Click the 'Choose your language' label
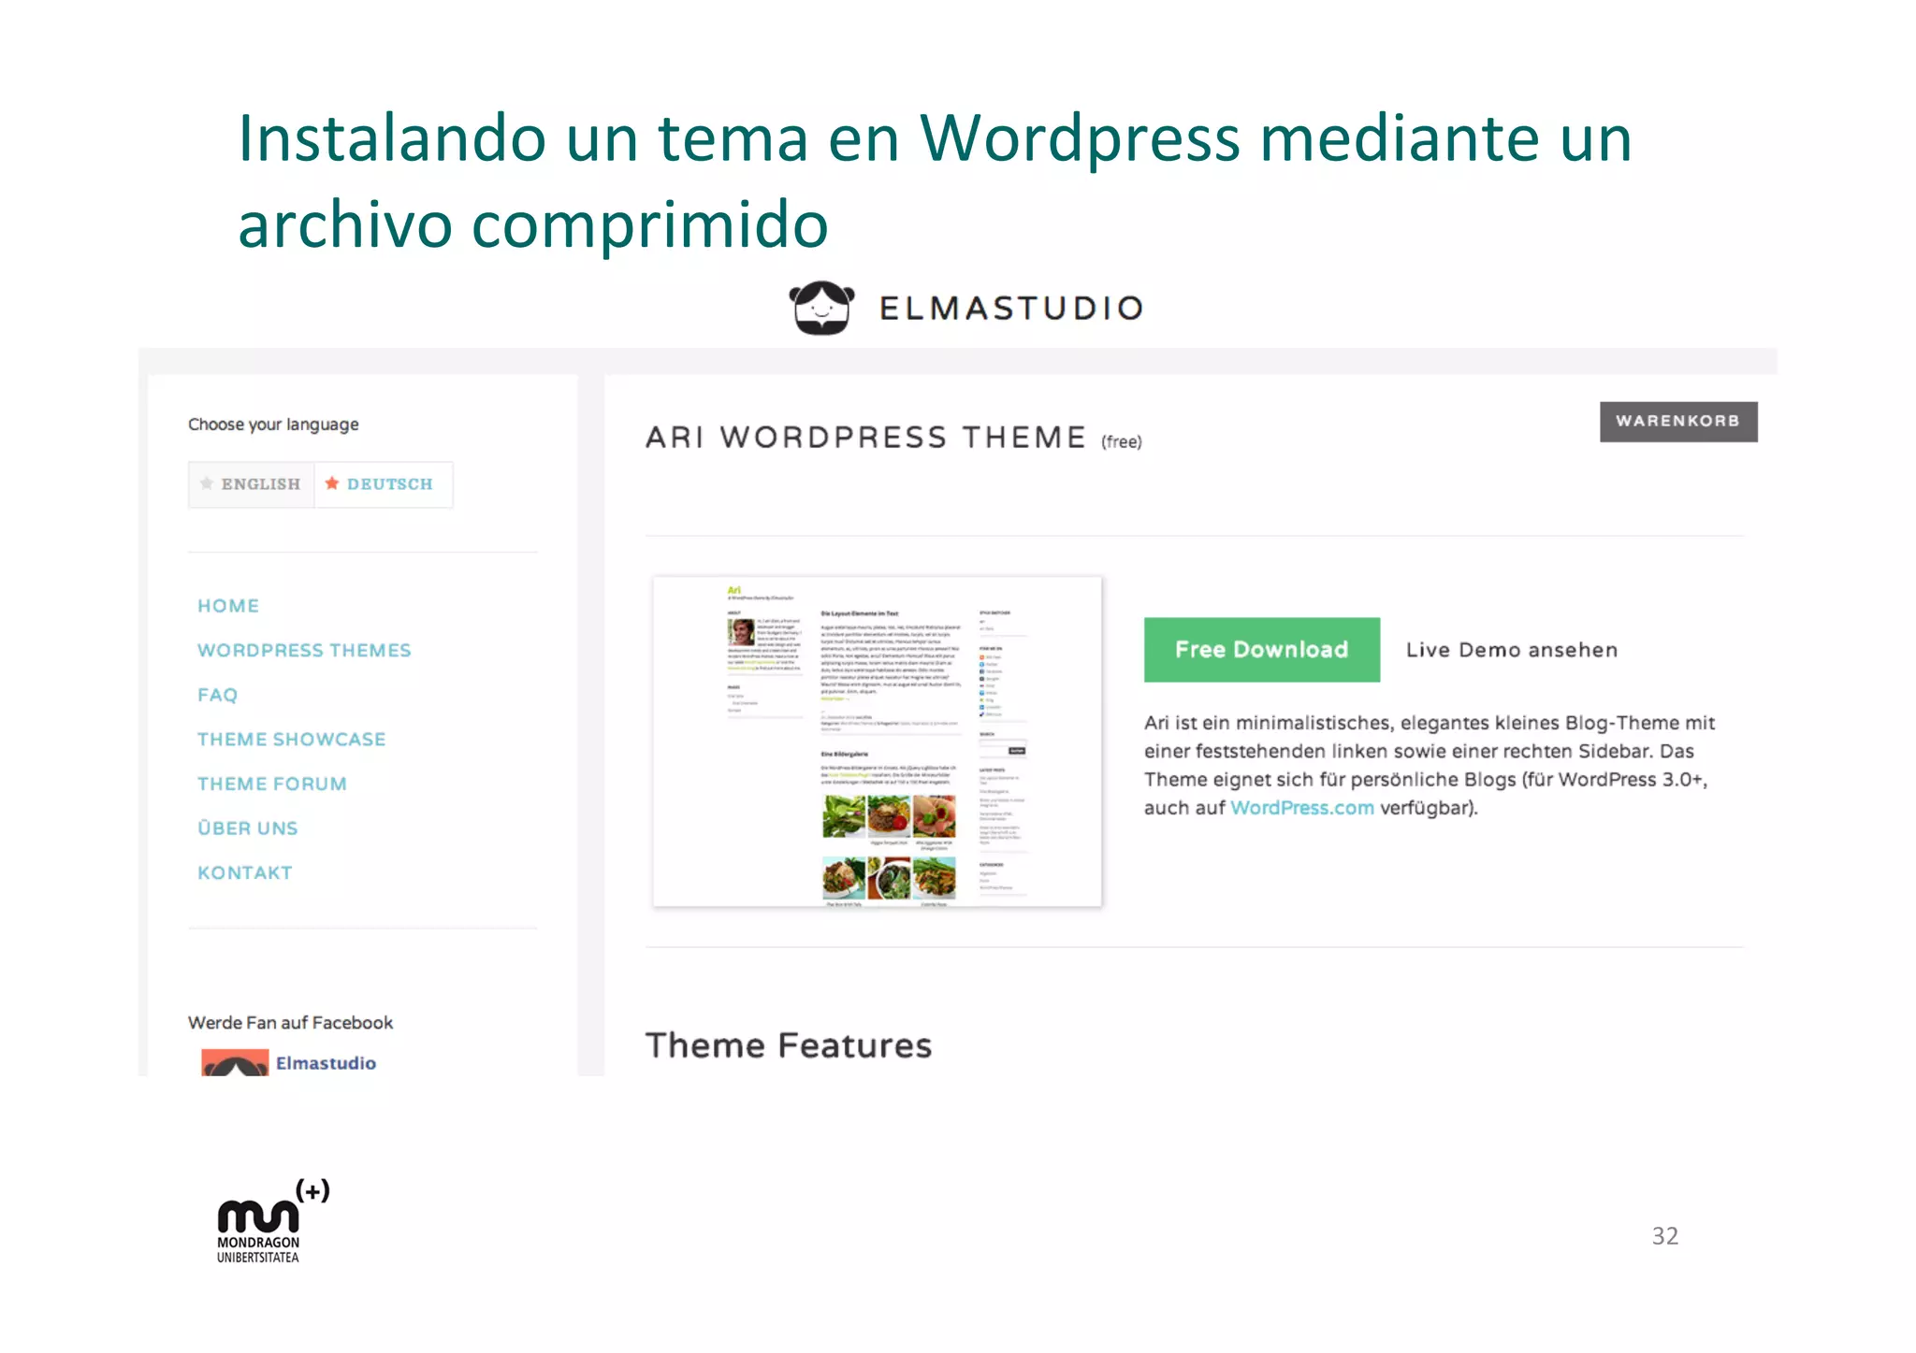1916x1353 pixels. tap(273, 425)
